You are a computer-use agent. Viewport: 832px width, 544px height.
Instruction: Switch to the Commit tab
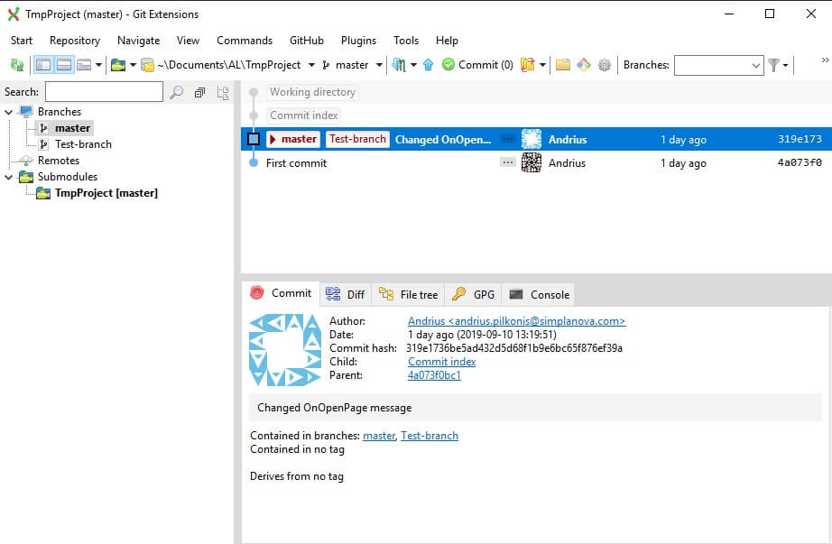[x=281, y=293]
